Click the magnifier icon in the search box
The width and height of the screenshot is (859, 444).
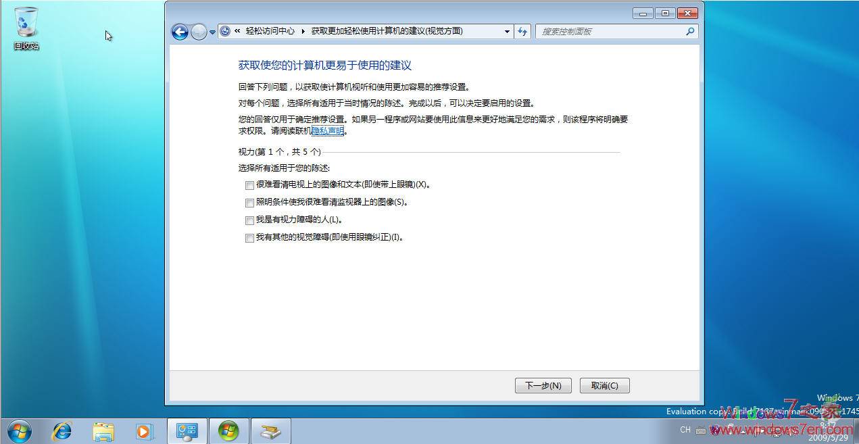tap(690, 31)
